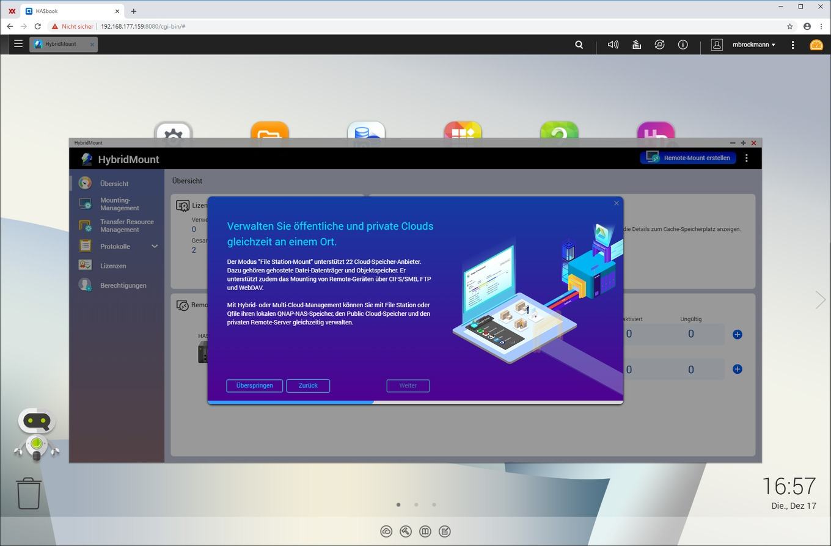
Task: Select Lizenzen in sidebar
Action: click(x=117, y=266)
